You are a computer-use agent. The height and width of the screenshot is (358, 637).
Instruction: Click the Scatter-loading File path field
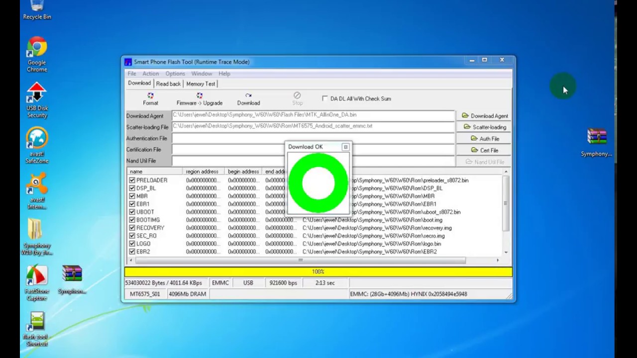[x=313, y=127]
